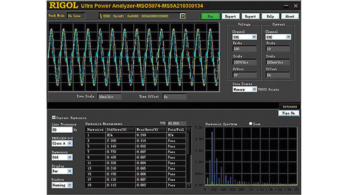Image resolution: width=347 pixels, height=195 pixels.
Task: Expand the Data Source Memory dropdown
Action: click(254, 90)
